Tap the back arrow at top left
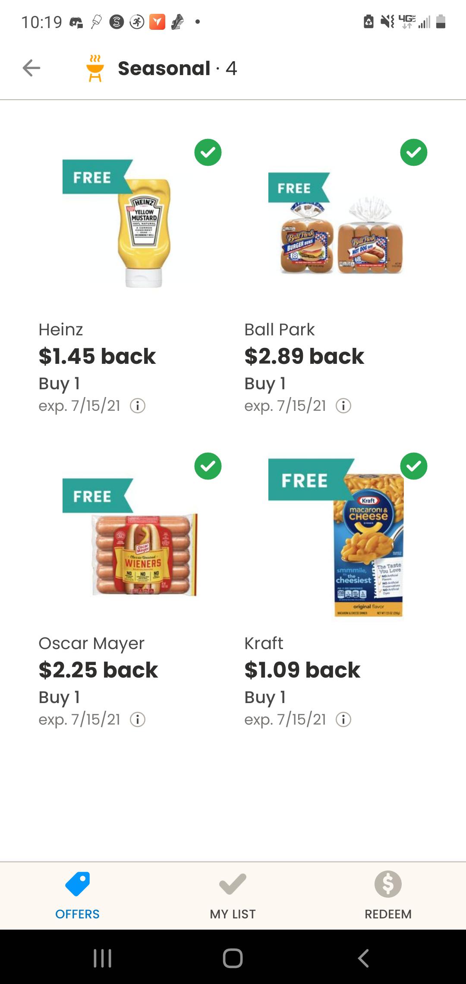Image resolution: width=466 pixels, height=984 pixels. coord(30,67)
